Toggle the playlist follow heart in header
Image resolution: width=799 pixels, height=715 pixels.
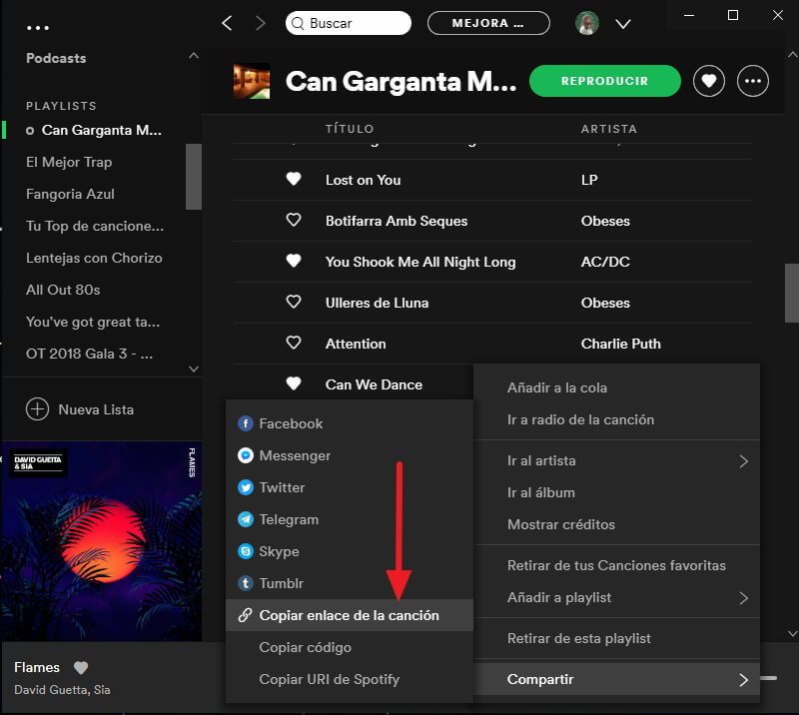coord(709,81)
